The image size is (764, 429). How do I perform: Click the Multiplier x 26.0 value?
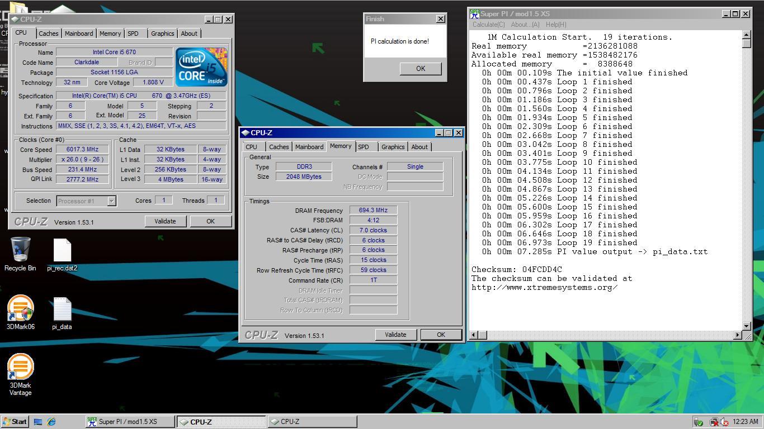[83, 160]
